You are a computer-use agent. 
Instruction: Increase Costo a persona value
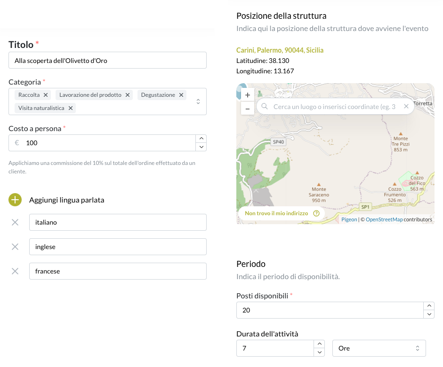pyautogui.click(x=201, y=139)
